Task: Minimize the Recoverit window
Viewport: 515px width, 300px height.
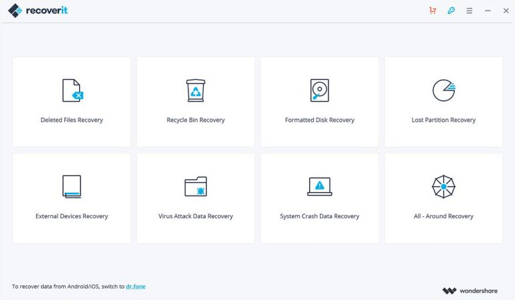Action: pos(488,11)
